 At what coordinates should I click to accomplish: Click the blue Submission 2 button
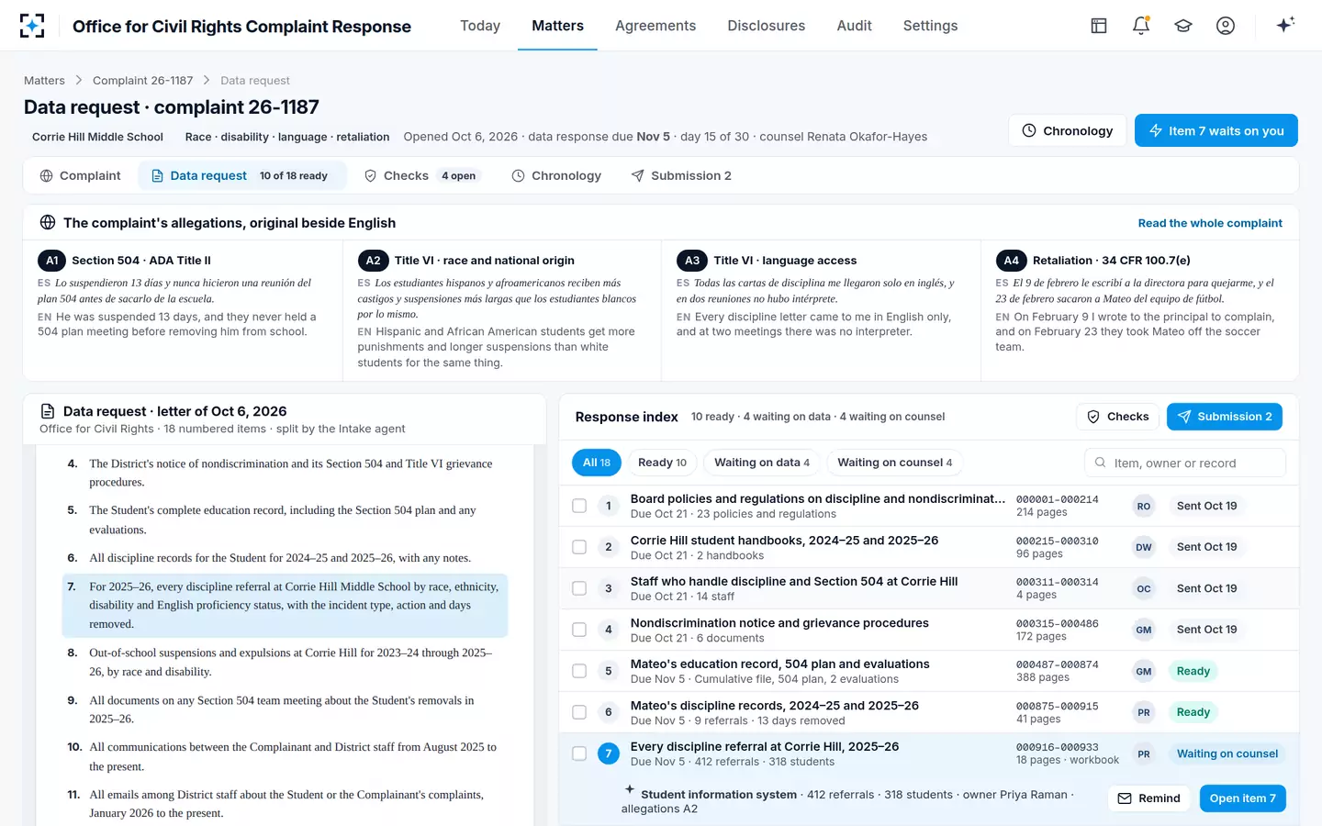(1225, 417)
